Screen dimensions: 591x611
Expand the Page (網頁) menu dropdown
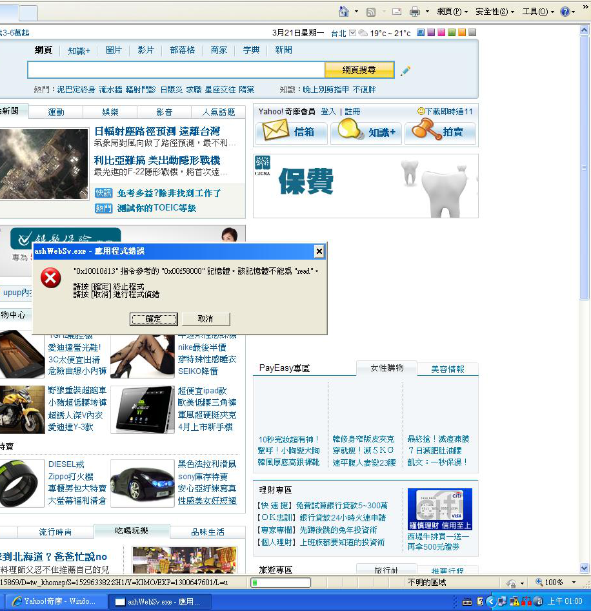452,12
